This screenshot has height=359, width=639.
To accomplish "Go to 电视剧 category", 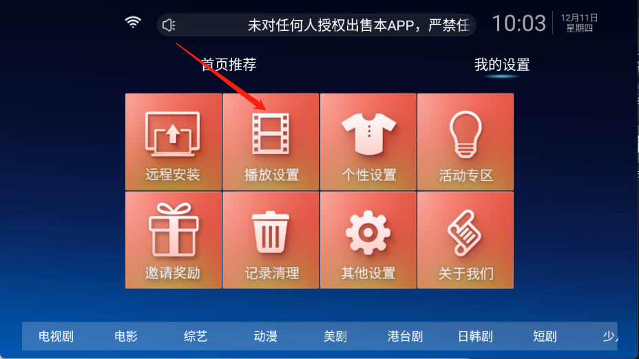I will (x=56, y=336).
